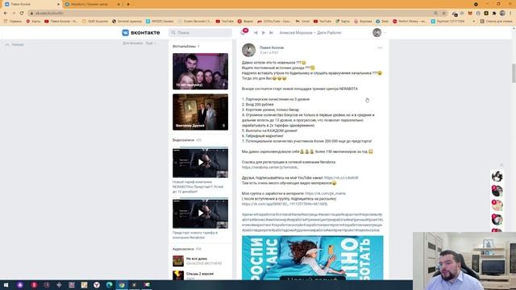Close the Nerabota browser tab
The image size is (516, 290).
[119, 4]
